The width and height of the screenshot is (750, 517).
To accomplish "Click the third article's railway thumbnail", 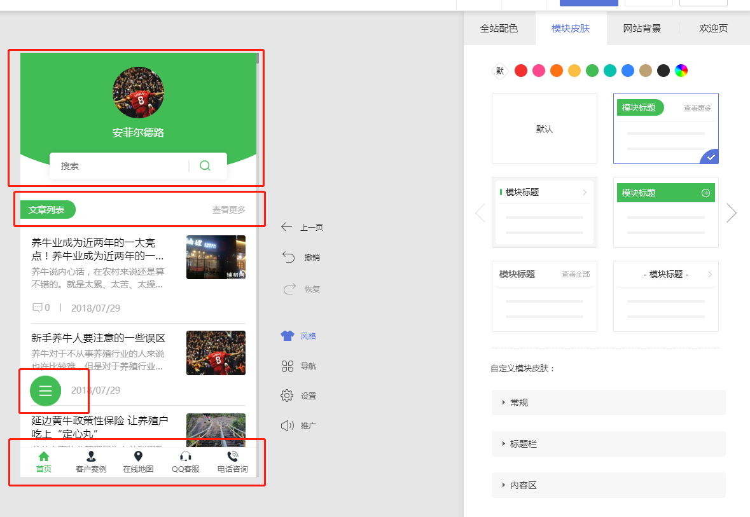I will pos(216,430).
